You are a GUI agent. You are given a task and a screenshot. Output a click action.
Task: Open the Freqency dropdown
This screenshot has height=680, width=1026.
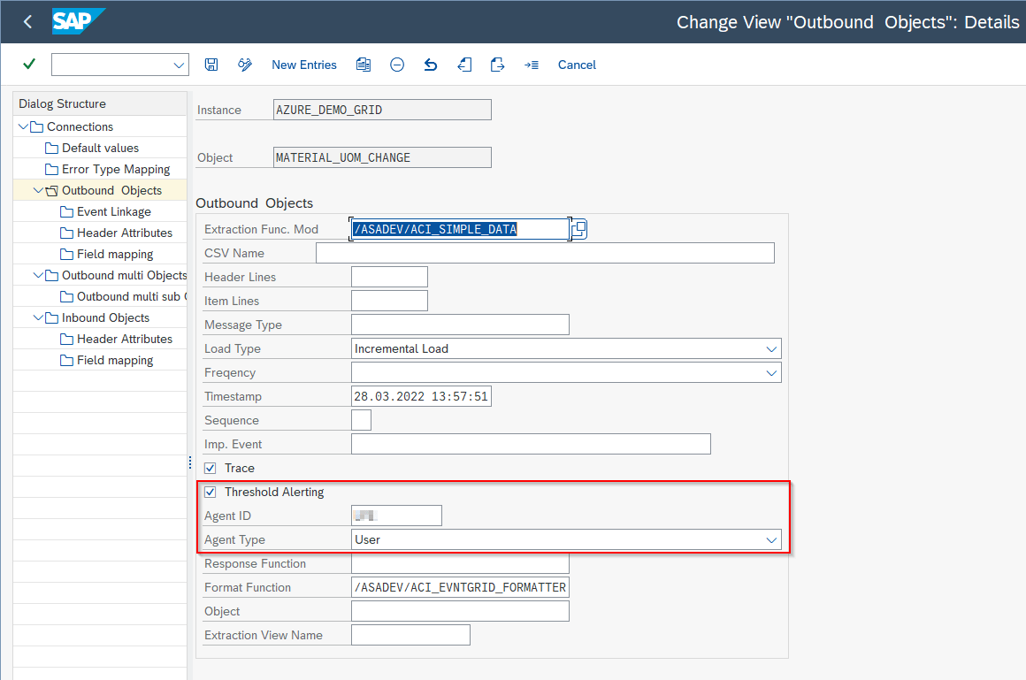[771, 372]
